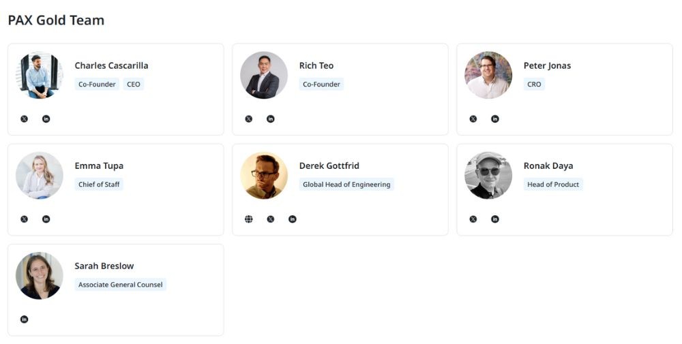Click Rich Teo's LinkedIn icon
This screenshot has width=682, height=344.
point(271,119)
